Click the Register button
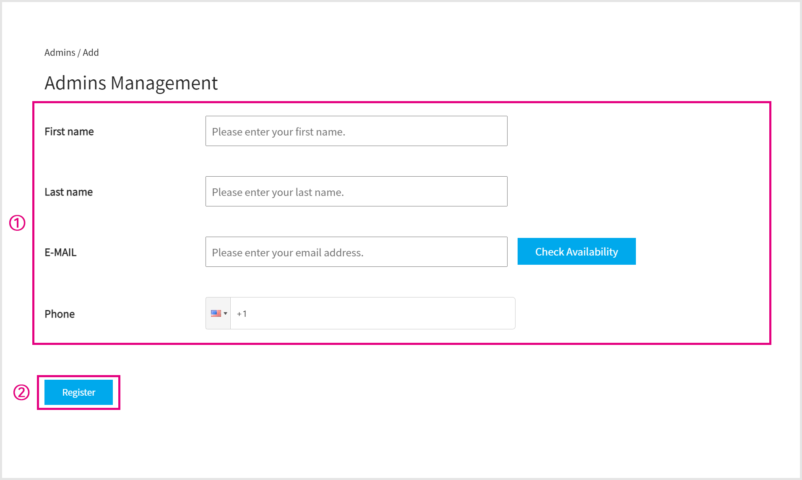This screenshot has width=802, height=480. point(78,392)
